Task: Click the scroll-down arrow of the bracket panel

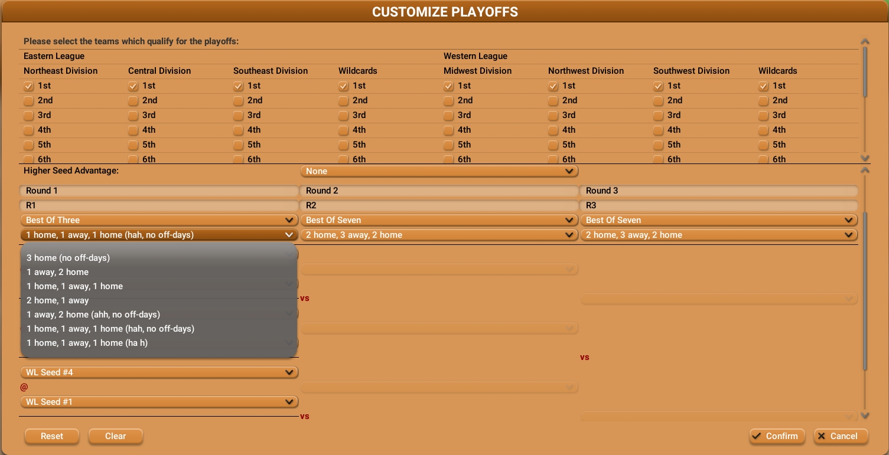Action: [865, 415]
